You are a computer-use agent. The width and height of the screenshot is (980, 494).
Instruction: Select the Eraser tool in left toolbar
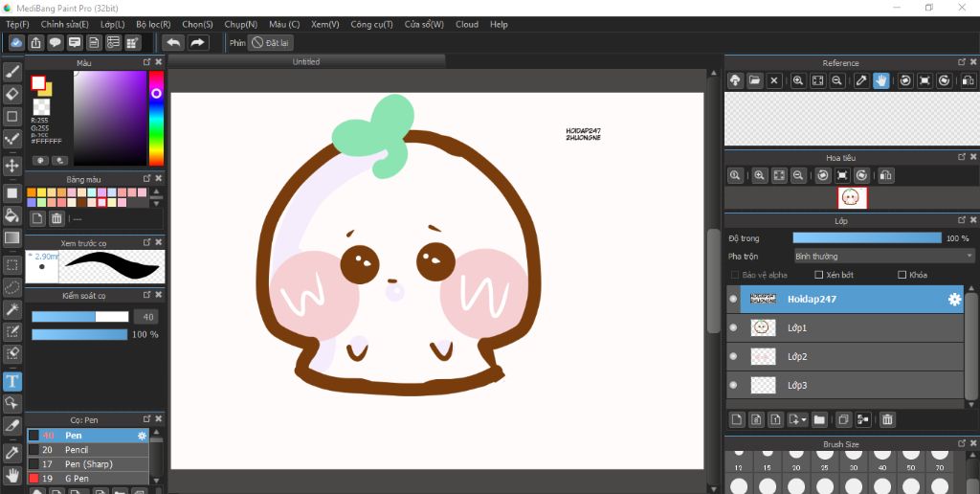[x=12, y=94]
